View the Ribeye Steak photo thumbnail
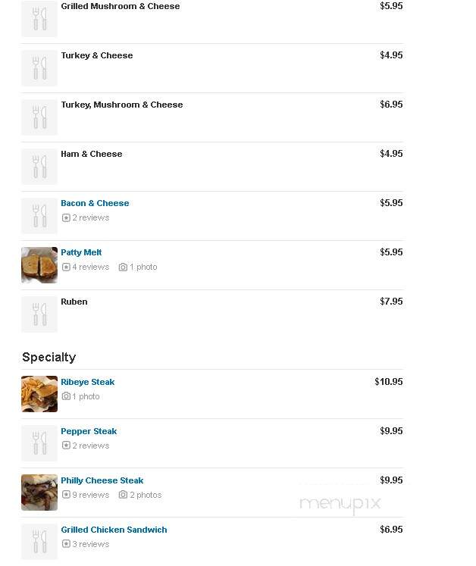This screenshot has height=566, width=476. [x=39, y=394]
